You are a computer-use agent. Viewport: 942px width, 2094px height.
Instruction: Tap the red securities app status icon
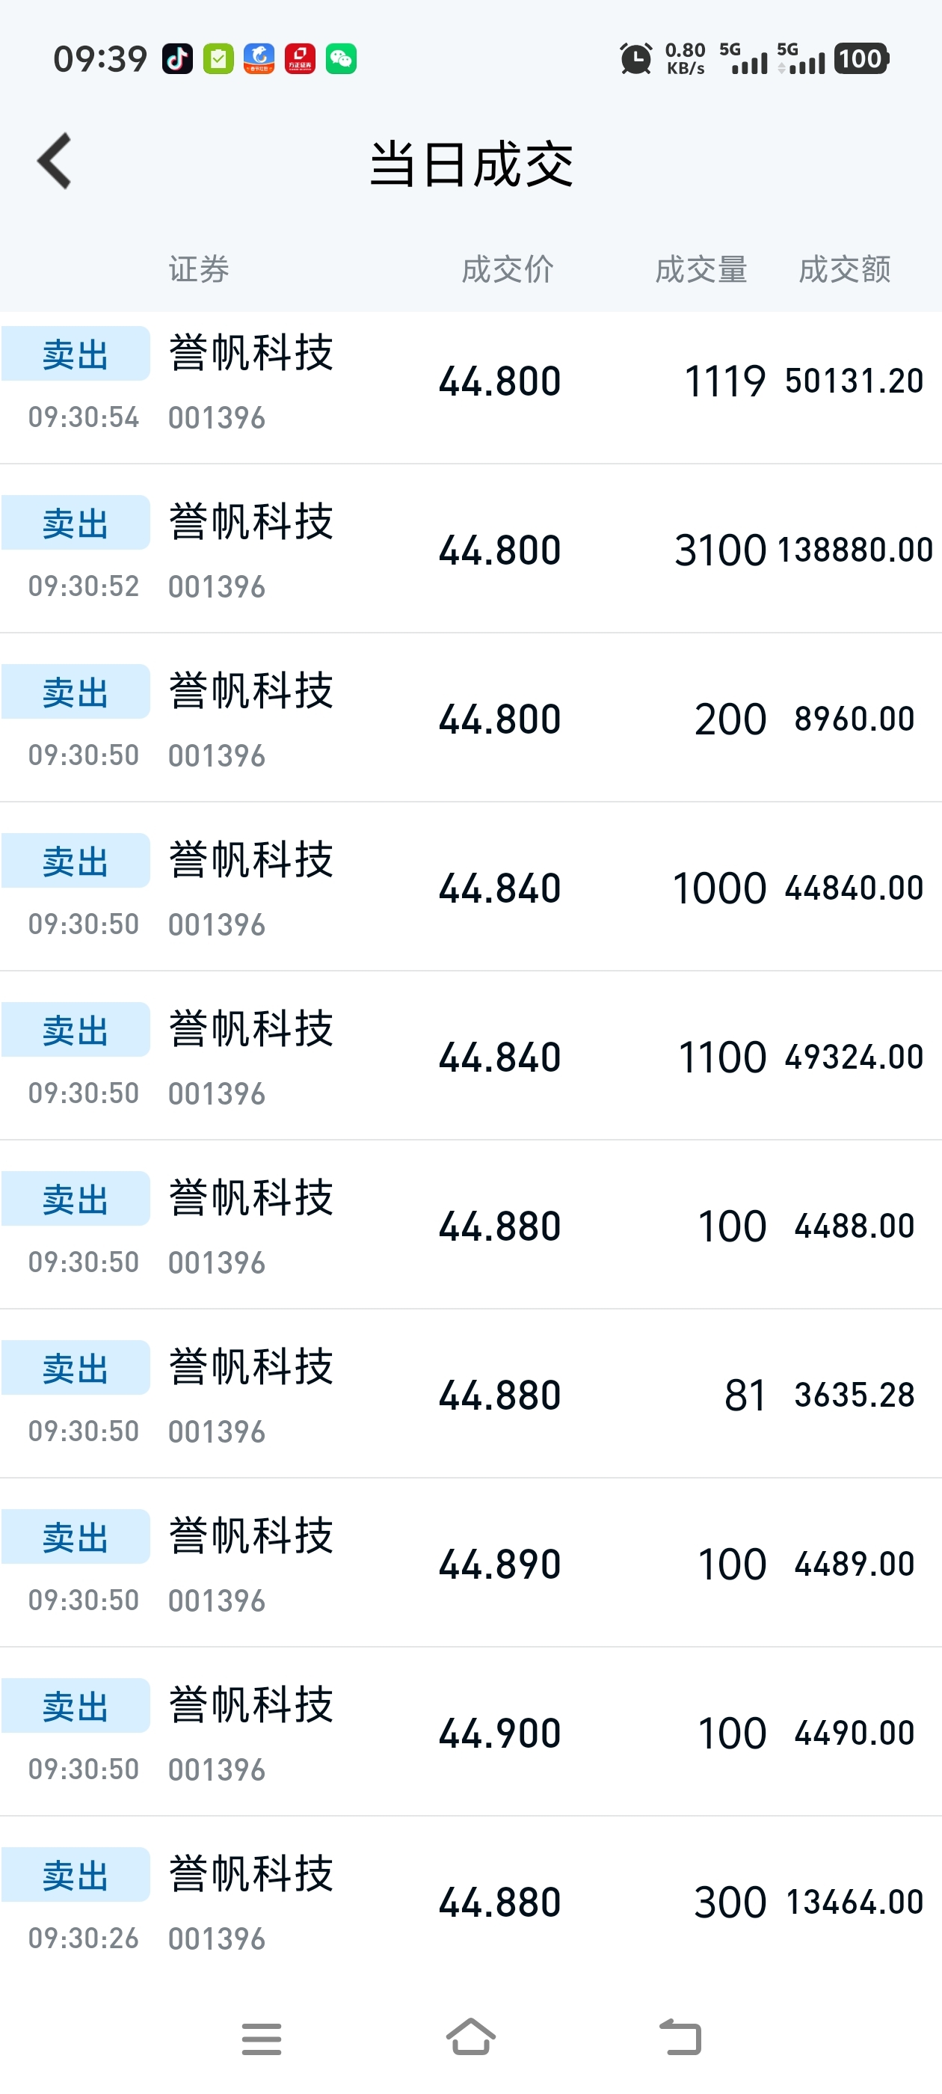click(300, 58)
